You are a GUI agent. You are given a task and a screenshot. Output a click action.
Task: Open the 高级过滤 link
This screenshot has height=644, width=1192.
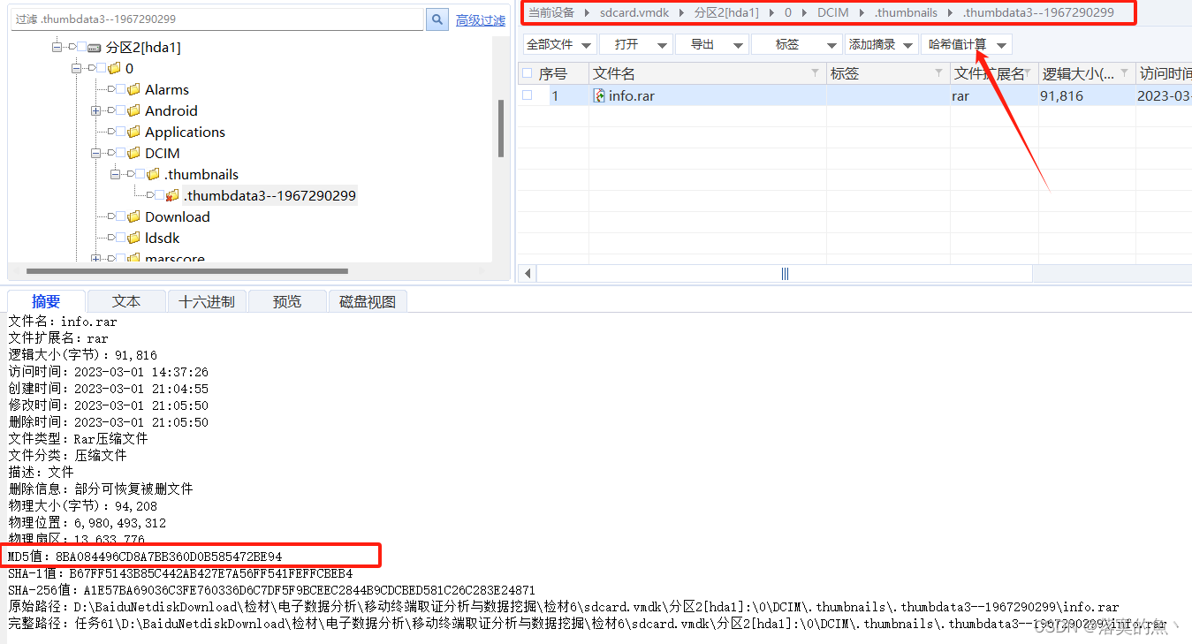(x=481, y=19)
